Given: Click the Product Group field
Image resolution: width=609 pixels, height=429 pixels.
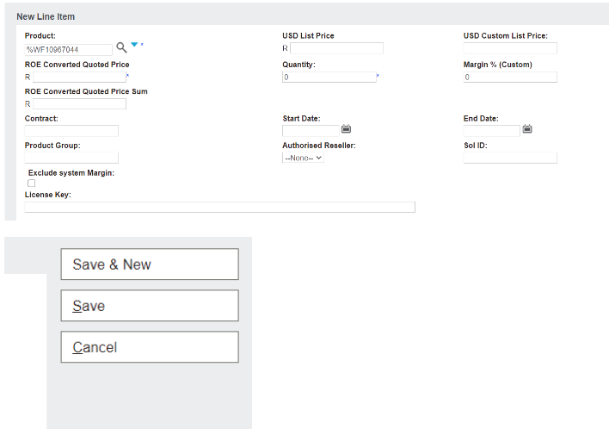Looking at the screenshot, I should 71,158.
